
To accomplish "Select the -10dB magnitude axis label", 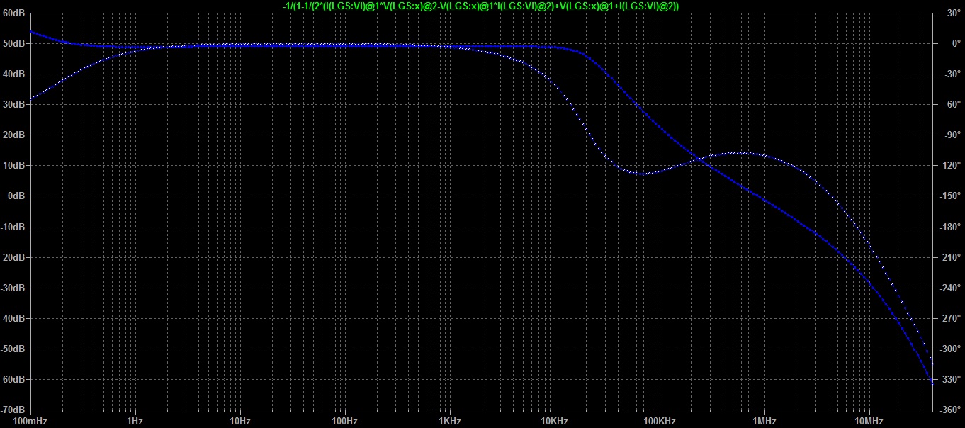I will point(13,227).
